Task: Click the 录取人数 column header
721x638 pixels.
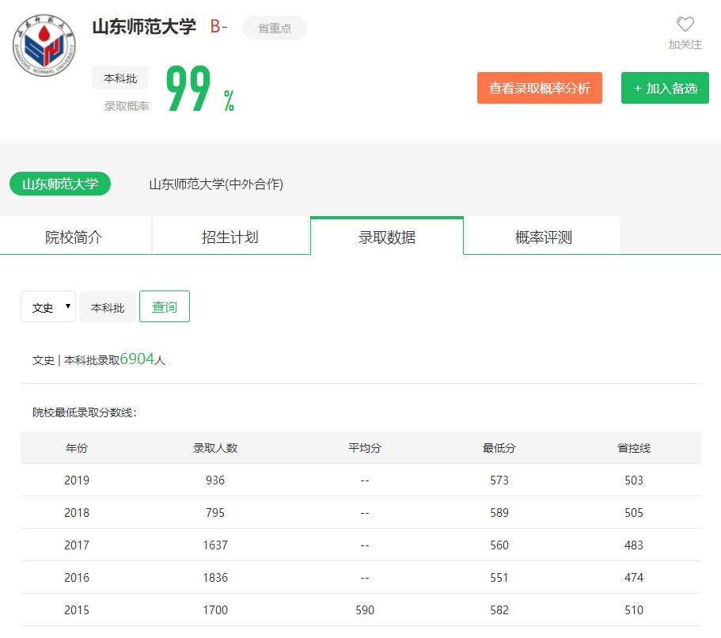Action: tap(215, 448)
